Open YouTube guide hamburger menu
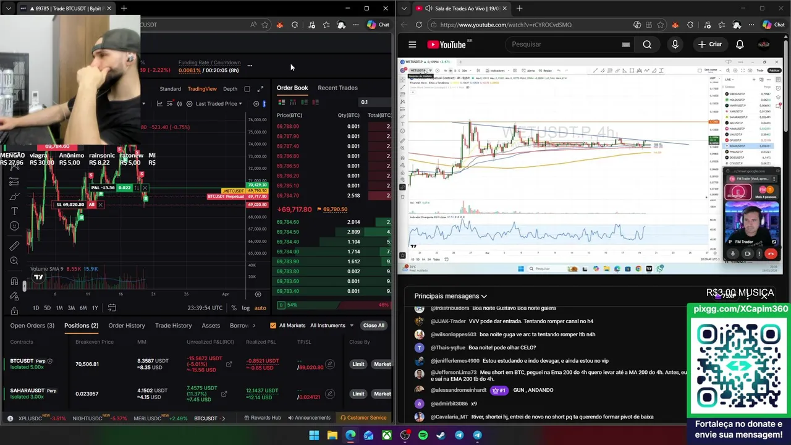The image size is (791, 445). (412, 44)
